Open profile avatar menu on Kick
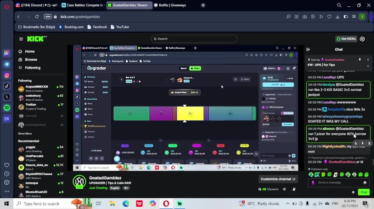This screenshot has height=209, width=374. [362, 39]
